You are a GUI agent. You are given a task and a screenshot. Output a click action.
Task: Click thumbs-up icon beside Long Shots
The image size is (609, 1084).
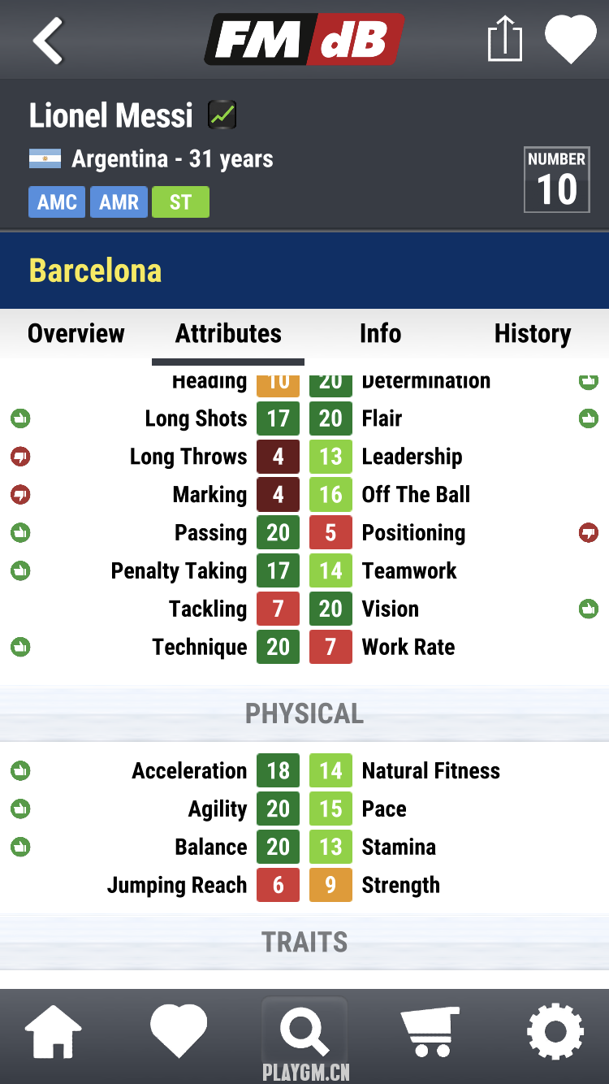tap(20, 418)
